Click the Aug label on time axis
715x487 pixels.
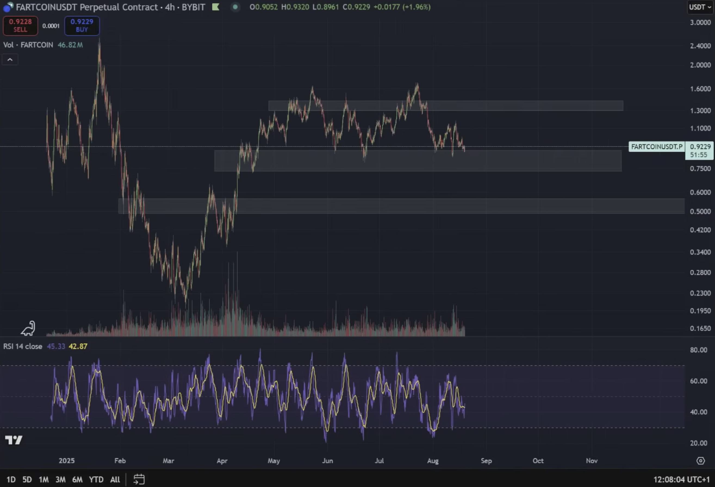coord(433,461)
